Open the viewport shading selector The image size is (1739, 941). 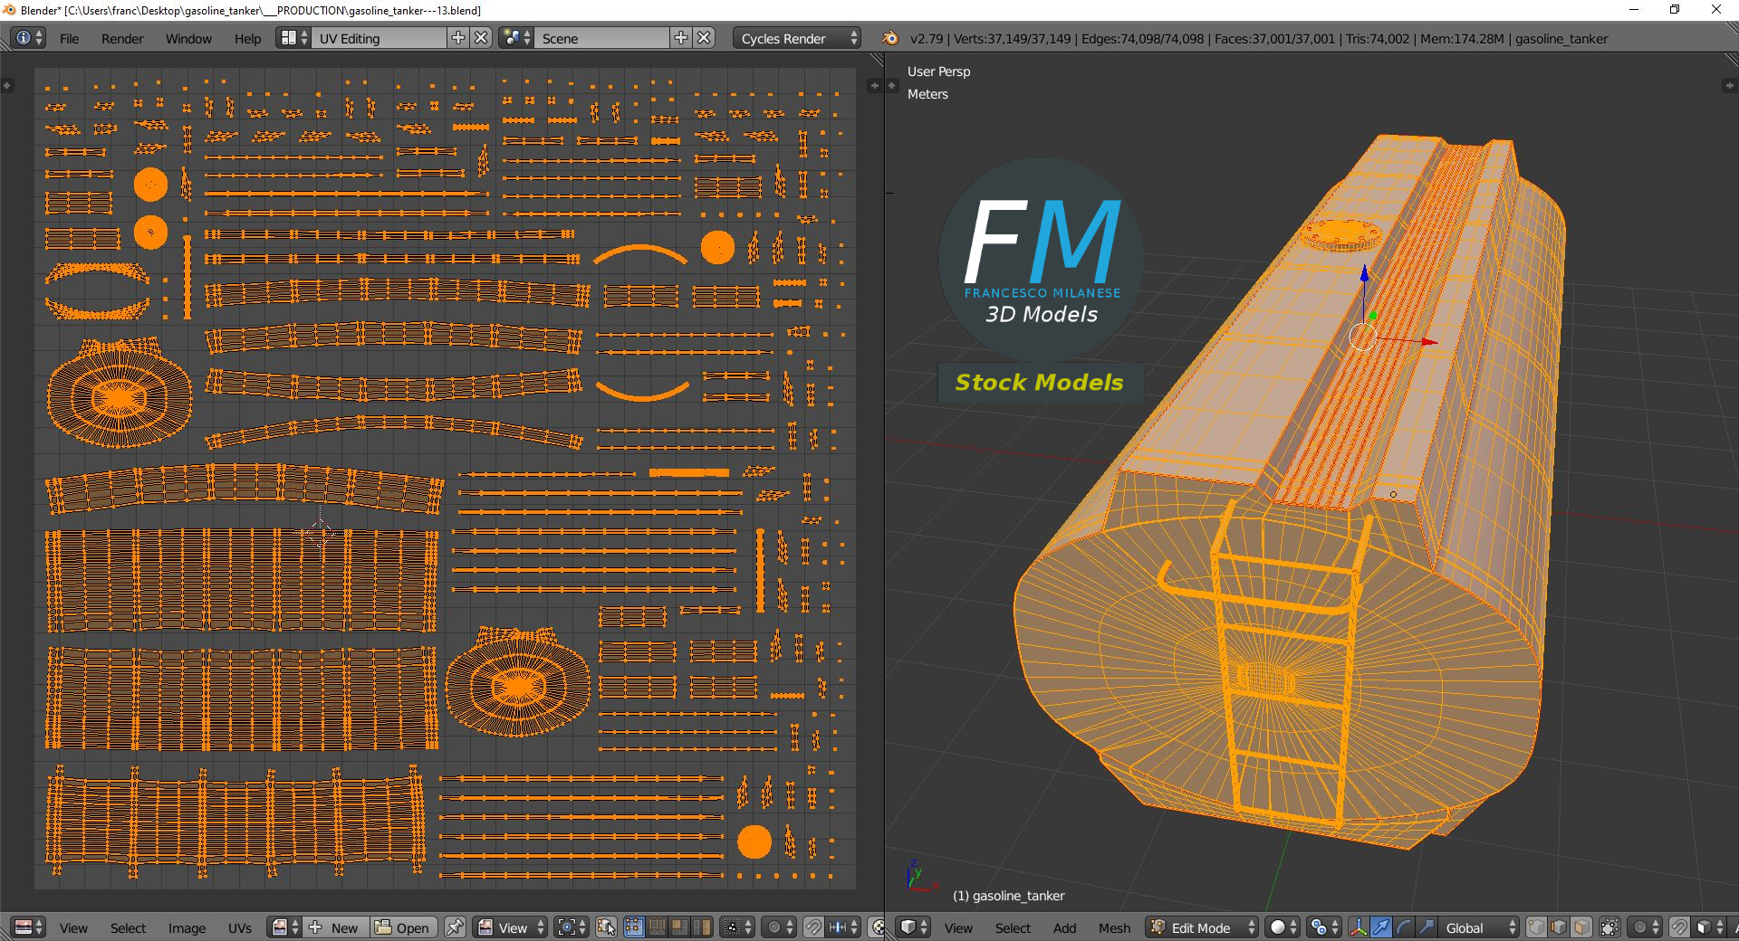pyautogui.click(x=1283, y=927)
